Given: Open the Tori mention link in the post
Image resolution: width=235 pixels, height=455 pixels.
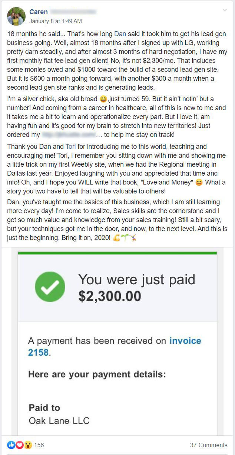Looking at the screenshot, I should (70, 147).
